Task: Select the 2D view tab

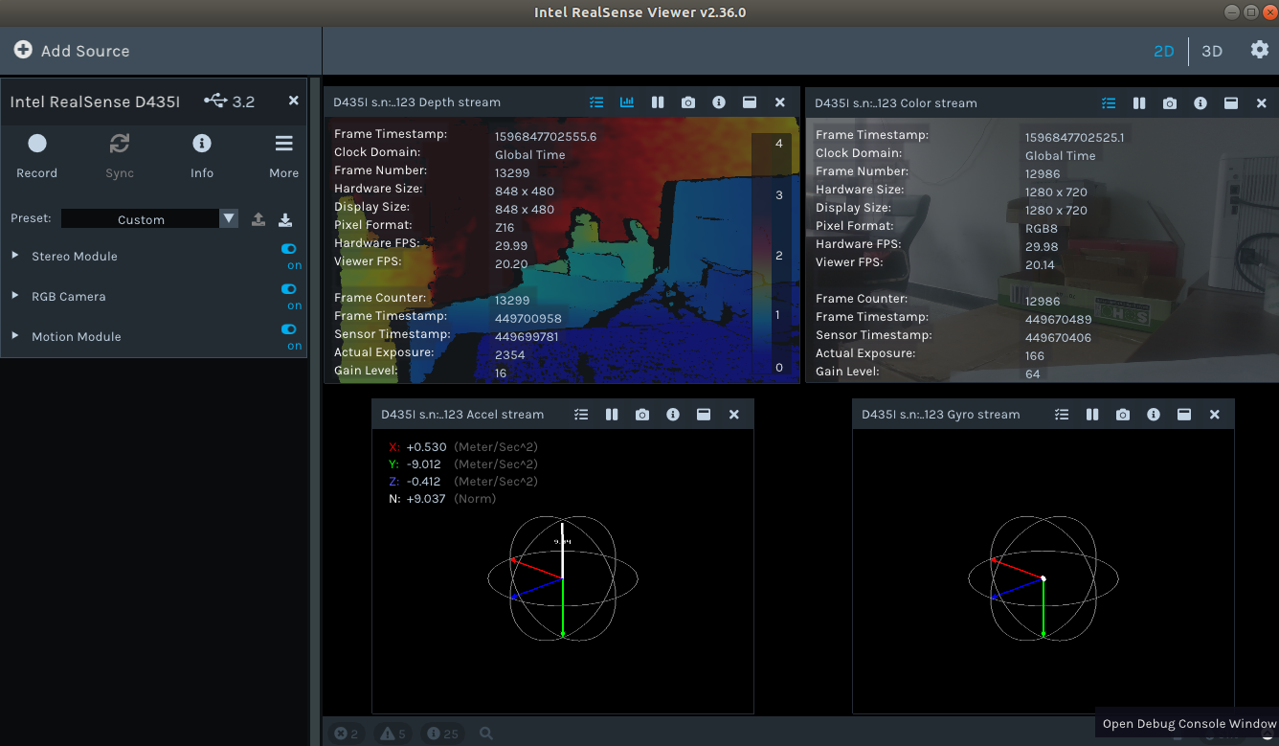Action: click(1164, 50)
